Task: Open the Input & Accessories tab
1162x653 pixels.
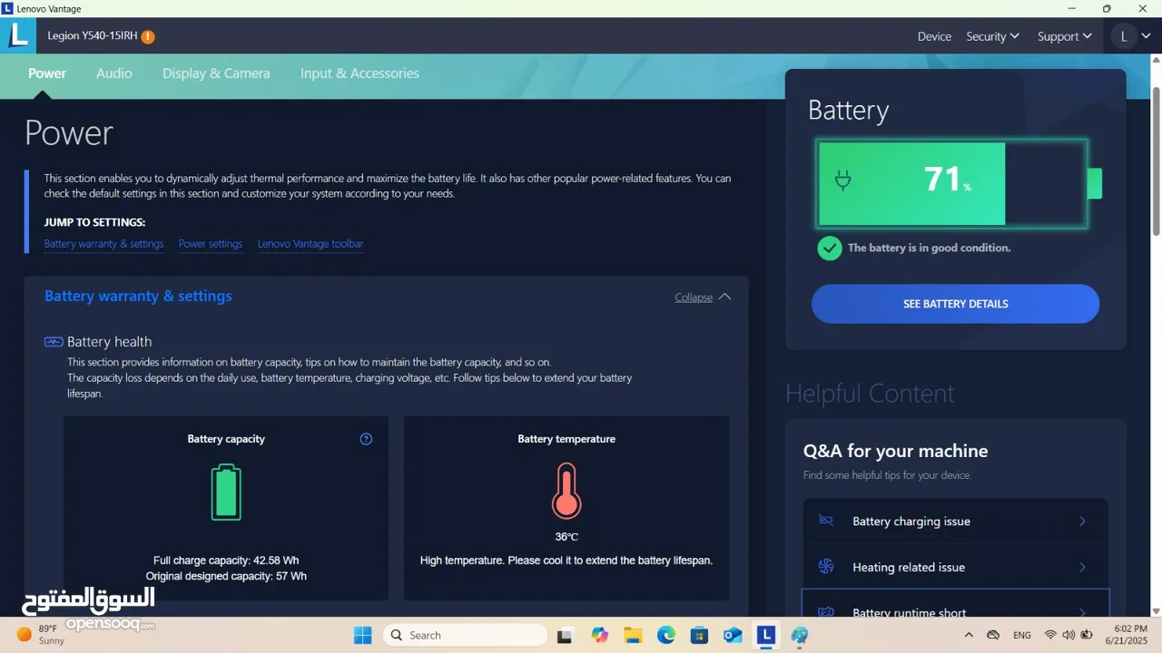Action: 359,73
